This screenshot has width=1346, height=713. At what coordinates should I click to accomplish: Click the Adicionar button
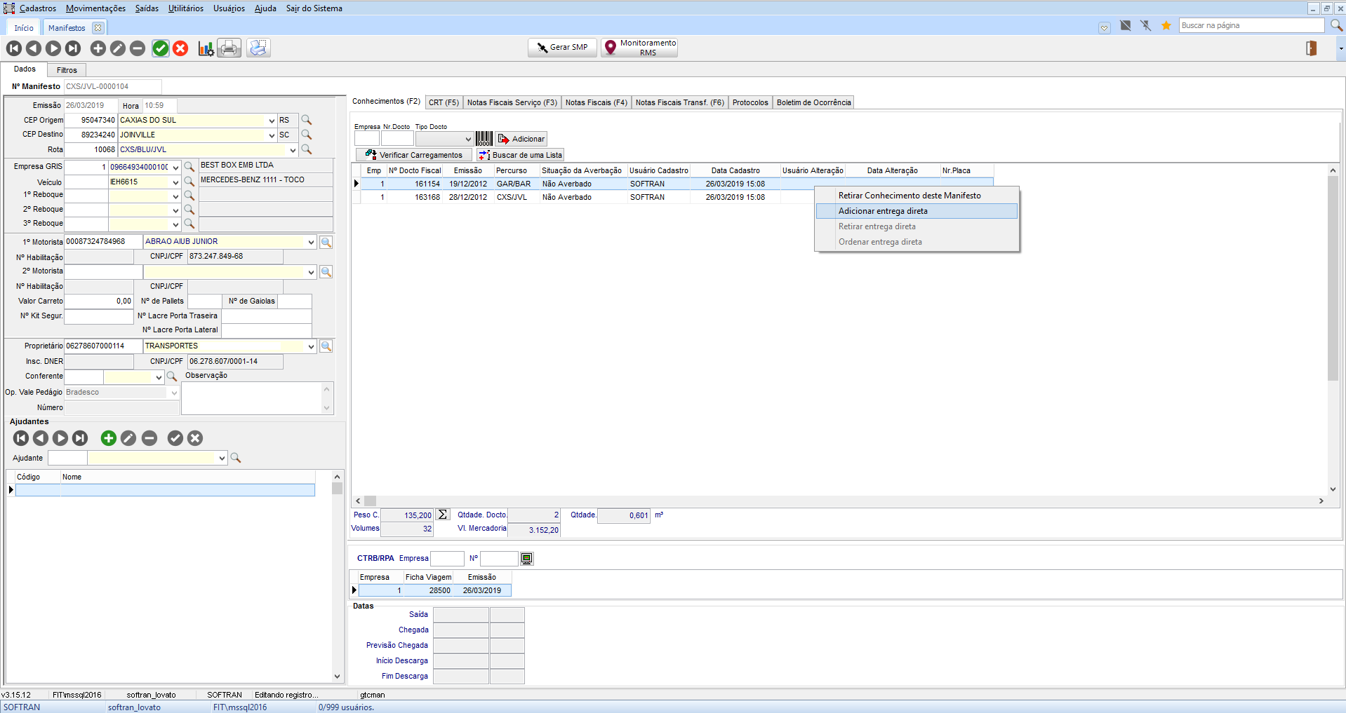coord(521,139)
